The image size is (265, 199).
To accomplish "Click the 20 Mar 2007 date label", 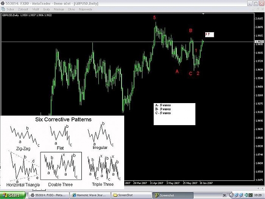I will pos(140,183).
